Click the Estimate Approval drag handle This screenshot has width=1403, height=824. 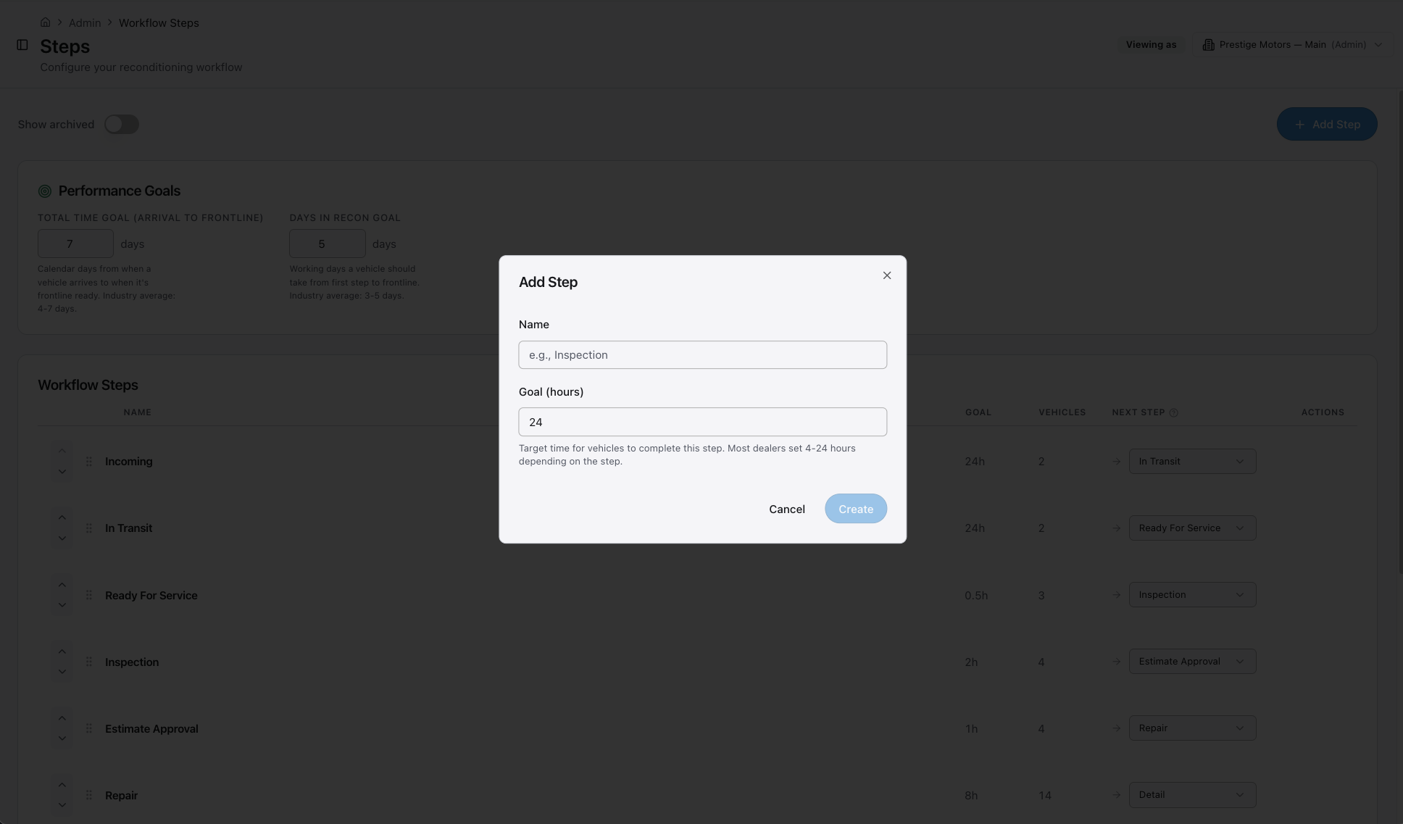(x=89, y=729)
